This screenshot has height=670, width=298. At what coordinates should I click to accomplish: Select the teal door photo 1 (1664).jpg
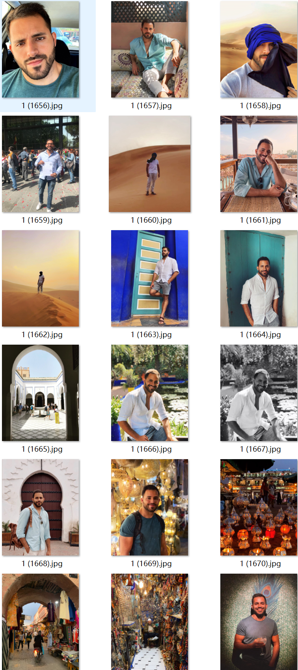pos(259,278)
